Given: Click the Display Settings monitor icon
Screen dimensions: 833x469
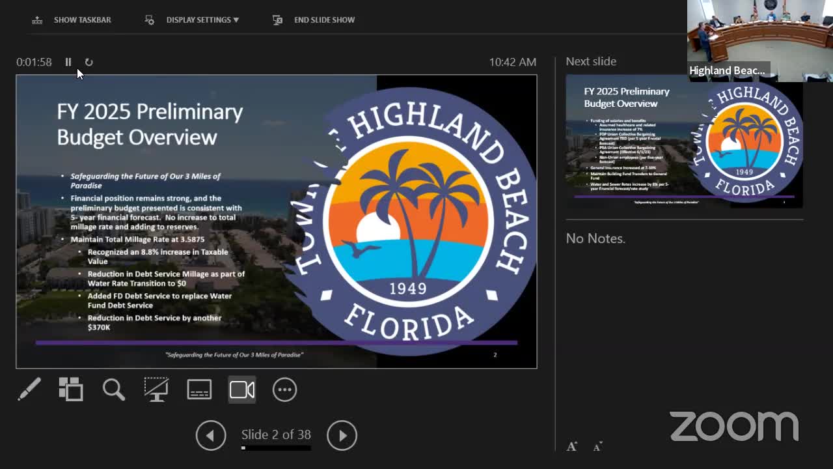Looking at the screenshot, I should point(150,20).
